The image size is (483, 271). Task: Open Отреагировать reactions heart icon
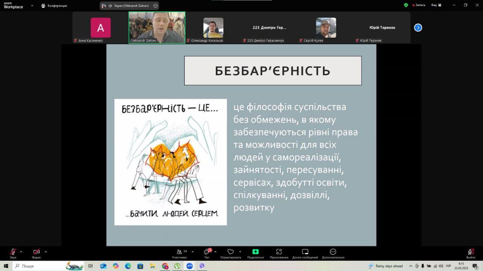pyautogui.click(x=231, y=252)
